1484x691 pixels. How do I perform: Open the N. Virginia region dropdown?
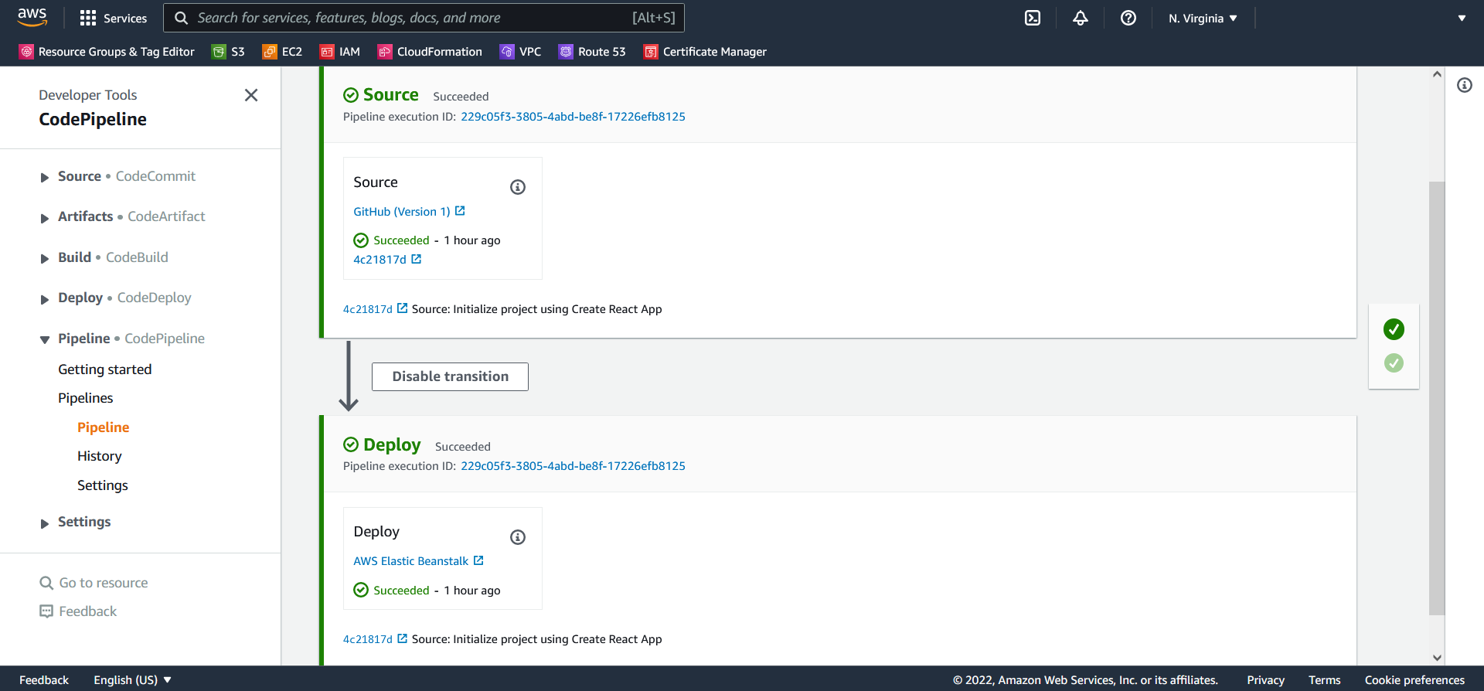click(x=1203, y=18)
